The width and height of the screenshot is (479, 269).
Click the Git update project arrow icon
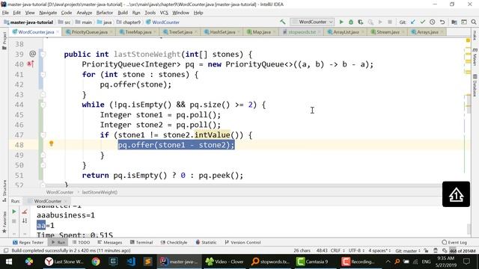413,22
